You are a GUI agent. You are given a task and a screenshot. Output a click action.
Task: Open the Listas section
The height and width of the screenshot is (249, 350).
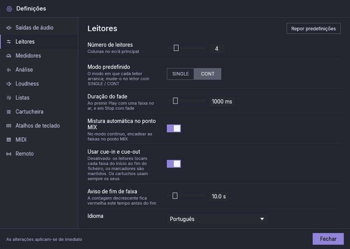(39, 98)
